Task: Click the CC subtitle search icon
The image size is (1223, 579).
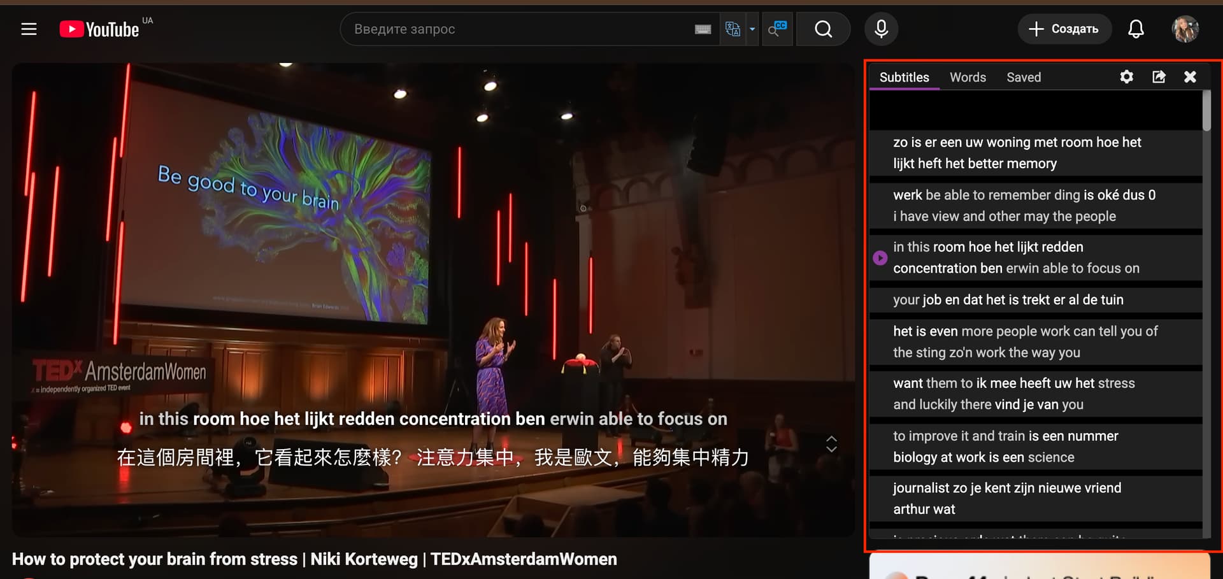Action: 777,29
